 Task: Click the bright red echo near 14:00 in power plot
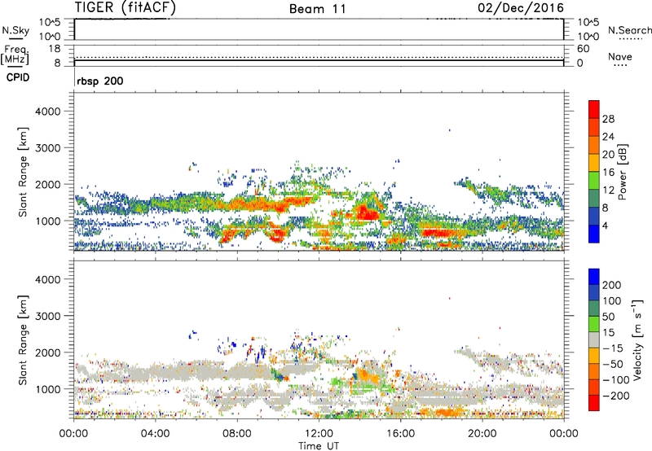click(367, 212)
